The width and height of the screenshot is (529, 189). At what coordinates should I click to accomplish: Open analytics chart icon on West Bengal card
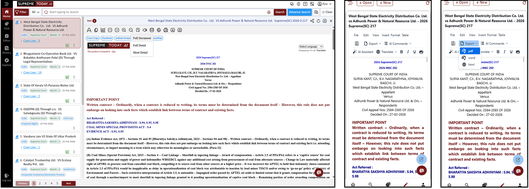pyautogui.click(x=67, y=45)
